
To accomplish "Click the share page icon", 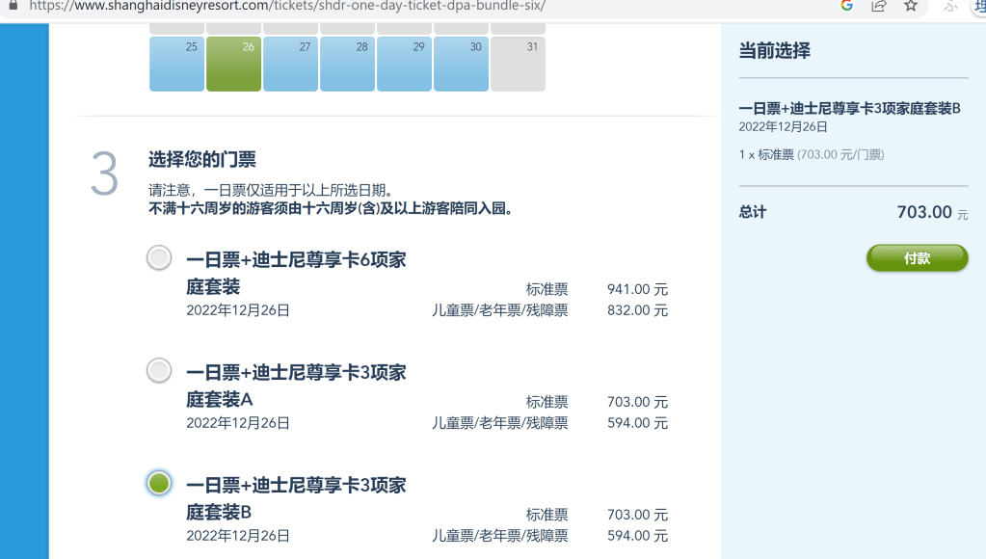I will (878, 6).
